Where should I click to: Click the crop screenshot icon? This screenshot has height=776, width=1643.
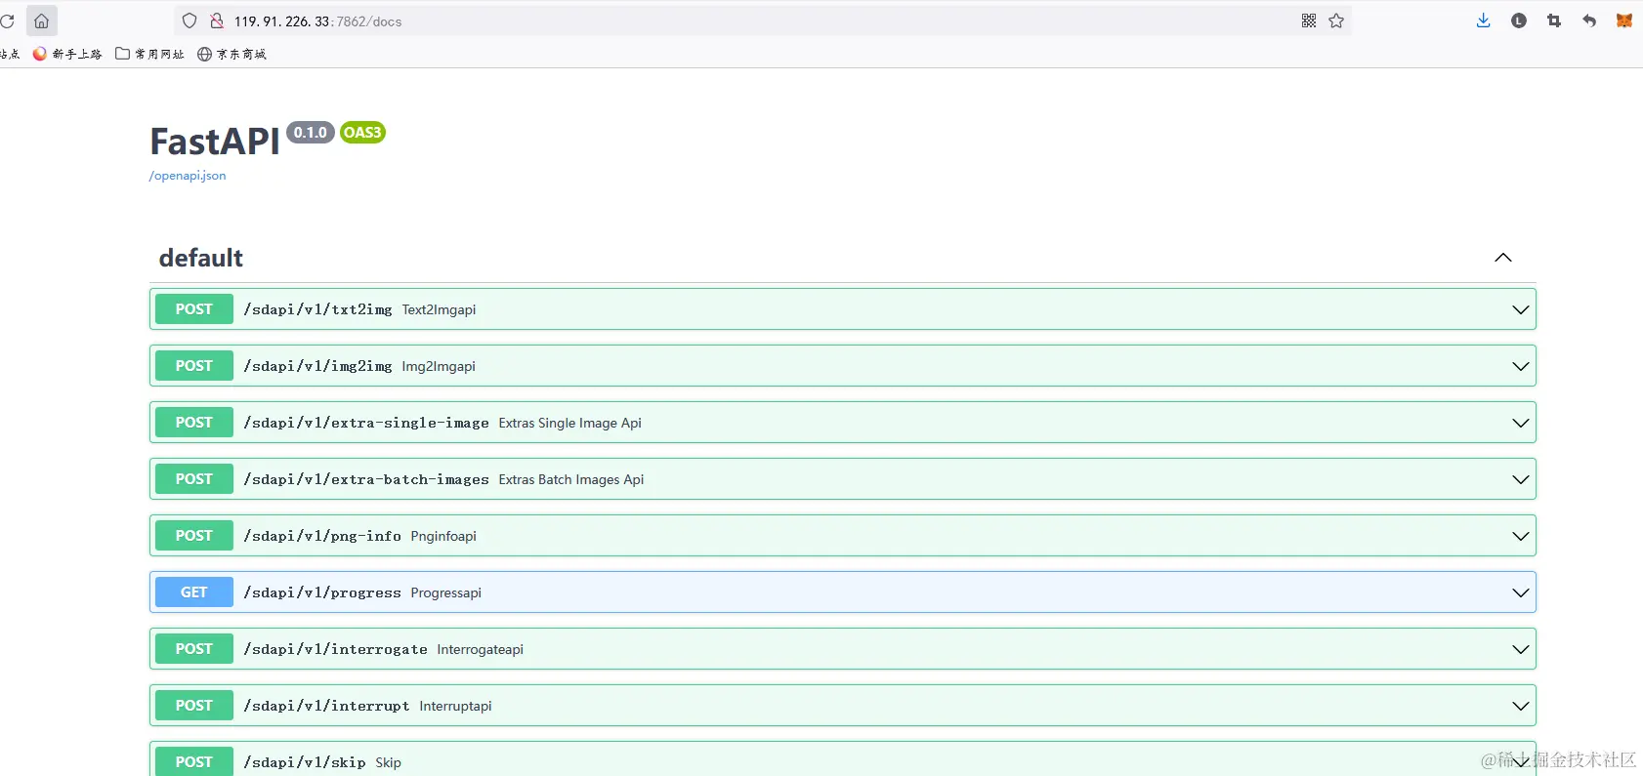click(x=1554, y=20)
